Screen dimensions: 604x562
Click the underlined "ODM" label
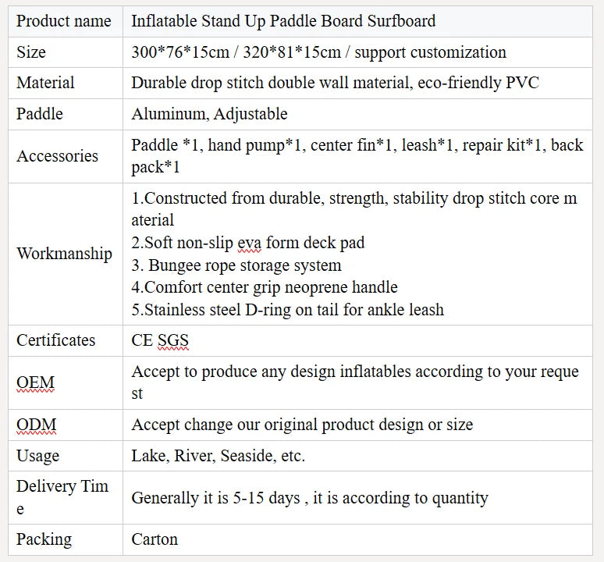pos(37,425)
